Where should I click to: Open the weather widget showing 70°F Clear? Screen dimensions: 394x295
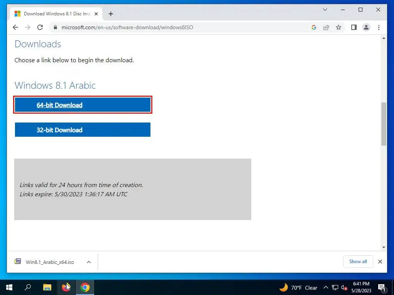pyautogui.click(x=298, y=287)
